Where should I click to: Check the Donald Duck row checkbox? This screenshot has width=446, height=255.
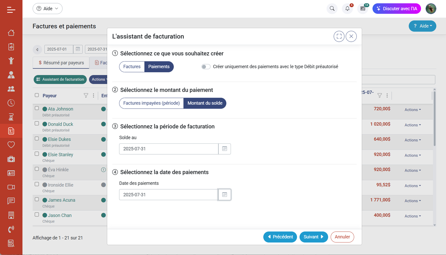(37, 123)
